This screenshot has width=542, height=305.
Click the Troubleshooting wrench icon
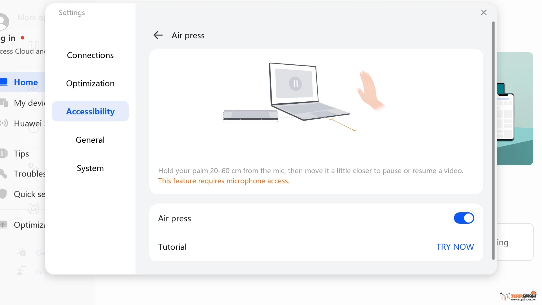(x=3, y=173)
